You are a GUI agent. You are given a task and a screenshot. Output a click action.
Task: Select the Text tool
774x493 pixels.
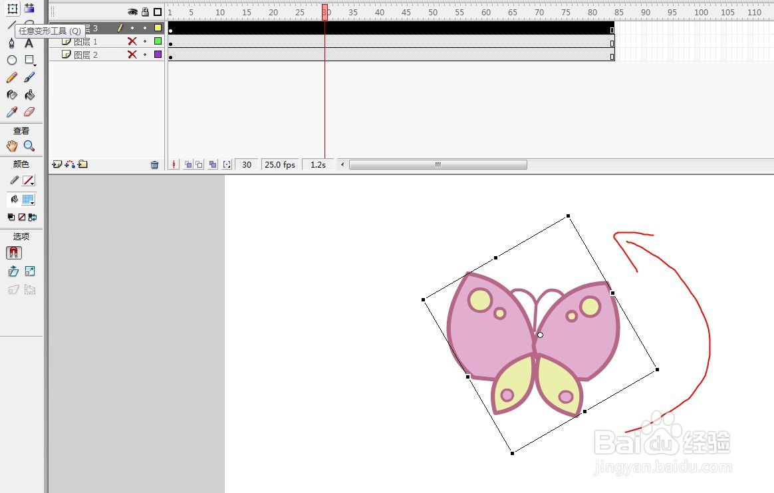[29, 43]
